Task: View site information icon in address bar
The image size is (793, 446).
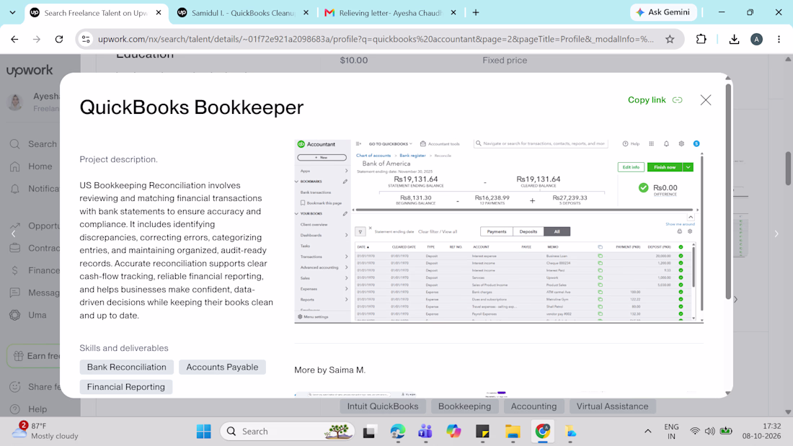Action: point(86,39)
